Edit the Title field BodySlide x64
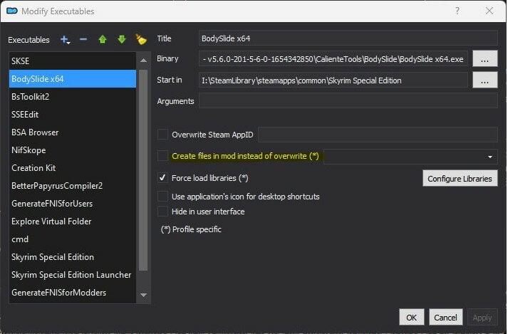The width and height of the screenshot is (508, 334). point(348,38)
